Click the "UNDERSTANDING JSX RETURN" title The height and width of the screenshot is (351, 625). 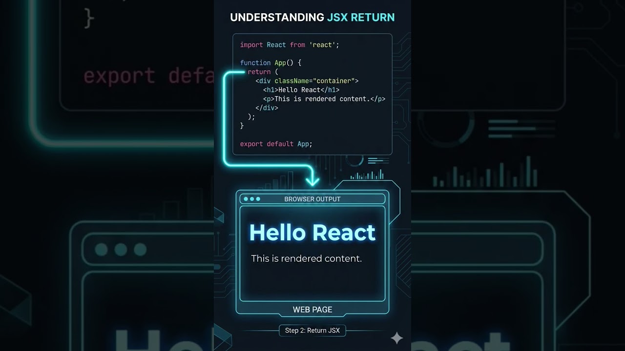[x=312, y=18]
